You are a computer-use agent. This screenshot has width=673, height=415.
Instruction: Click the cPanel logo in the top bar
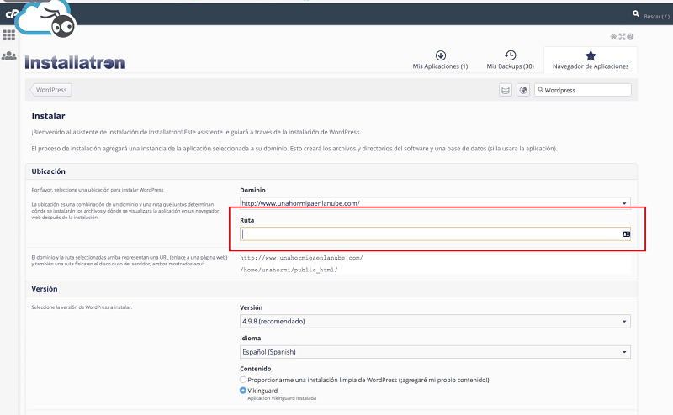[11, 14]
